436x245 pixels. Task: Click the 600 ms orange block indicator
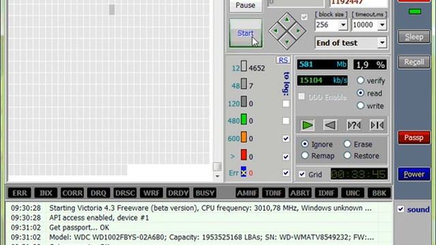click(x=244, y=137)
